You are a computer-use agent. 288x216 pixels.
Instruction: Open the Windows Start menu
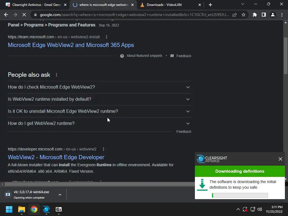(9, 209)
